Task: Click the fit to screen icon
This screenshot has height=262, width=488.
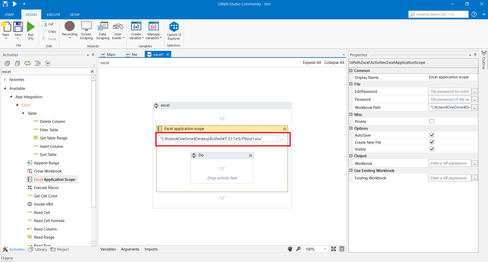Action: 333,249
